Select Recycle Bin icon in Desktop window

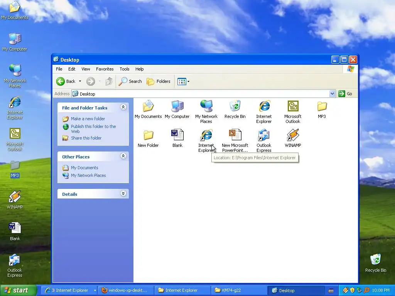click(x=235, y=109)
